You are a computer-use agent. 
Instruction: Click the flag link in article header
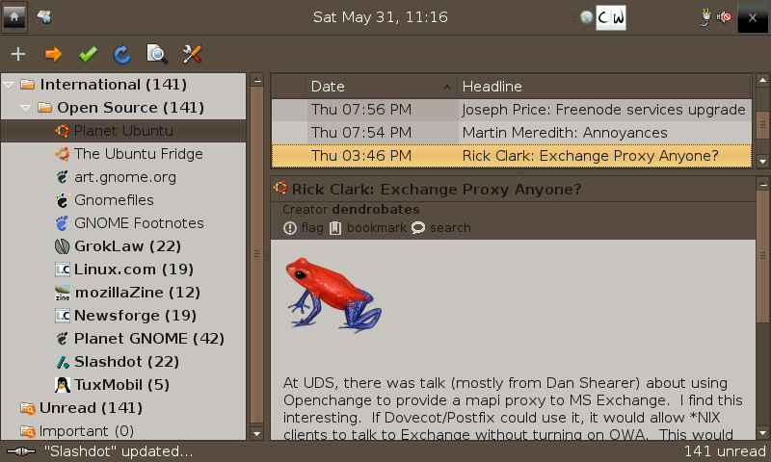tap(312, 228)
